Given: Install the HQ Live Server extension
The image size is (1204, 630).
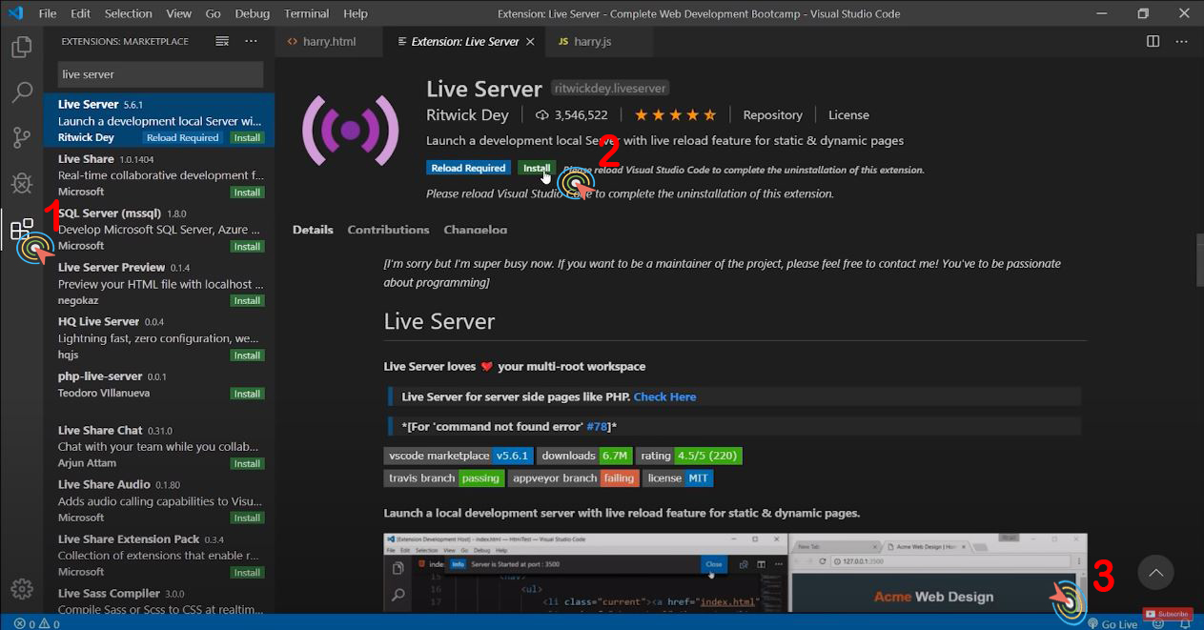Looking at the screenshot, I should tap(247, 356).
